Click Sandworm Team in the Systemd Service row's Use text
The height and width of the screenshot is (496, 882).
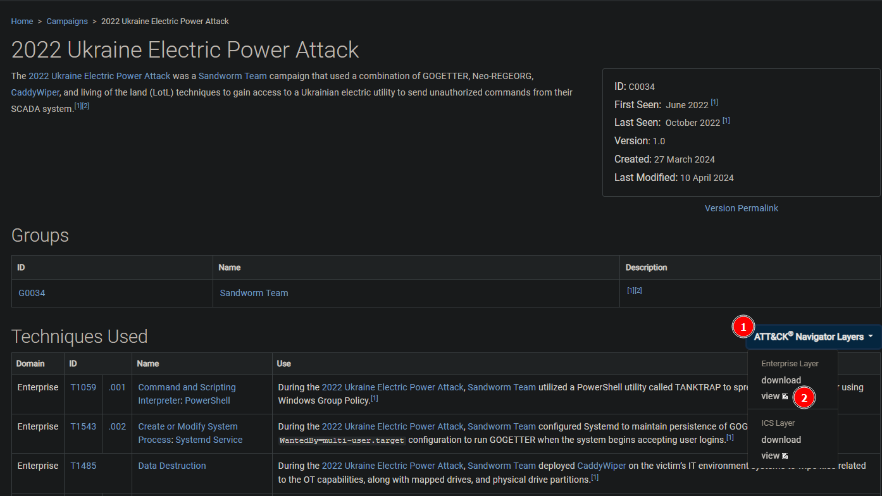(x=502, y=426)
